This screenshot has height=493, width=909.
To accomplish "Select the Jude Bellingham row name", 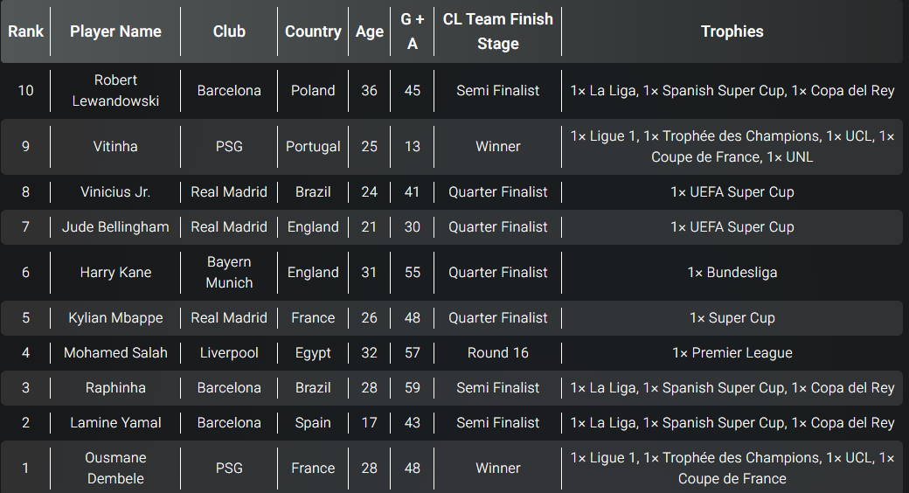I will pyautogui.click(x=115, y=226).
